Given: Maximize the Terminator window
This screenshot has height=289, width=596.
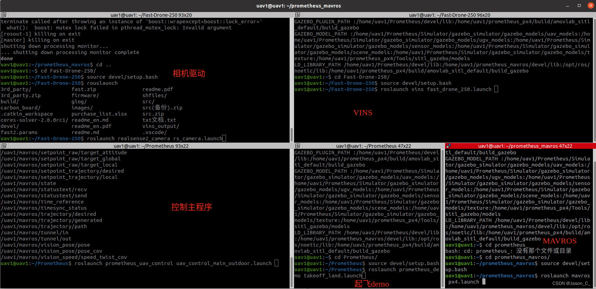Looking at the screenshot, I should pyautogui.click(x=579, y=5).
